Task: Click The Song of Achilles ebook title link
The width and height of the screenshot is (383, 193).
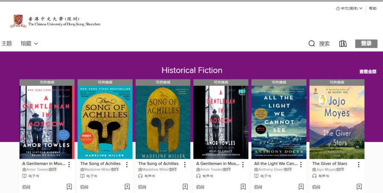Action: (100, 164)
